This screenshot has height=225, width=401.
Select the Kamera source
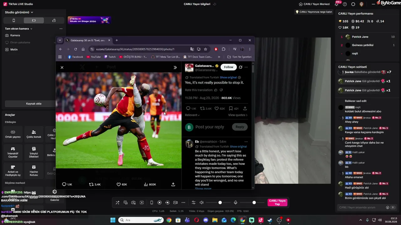tap(15, 35)
